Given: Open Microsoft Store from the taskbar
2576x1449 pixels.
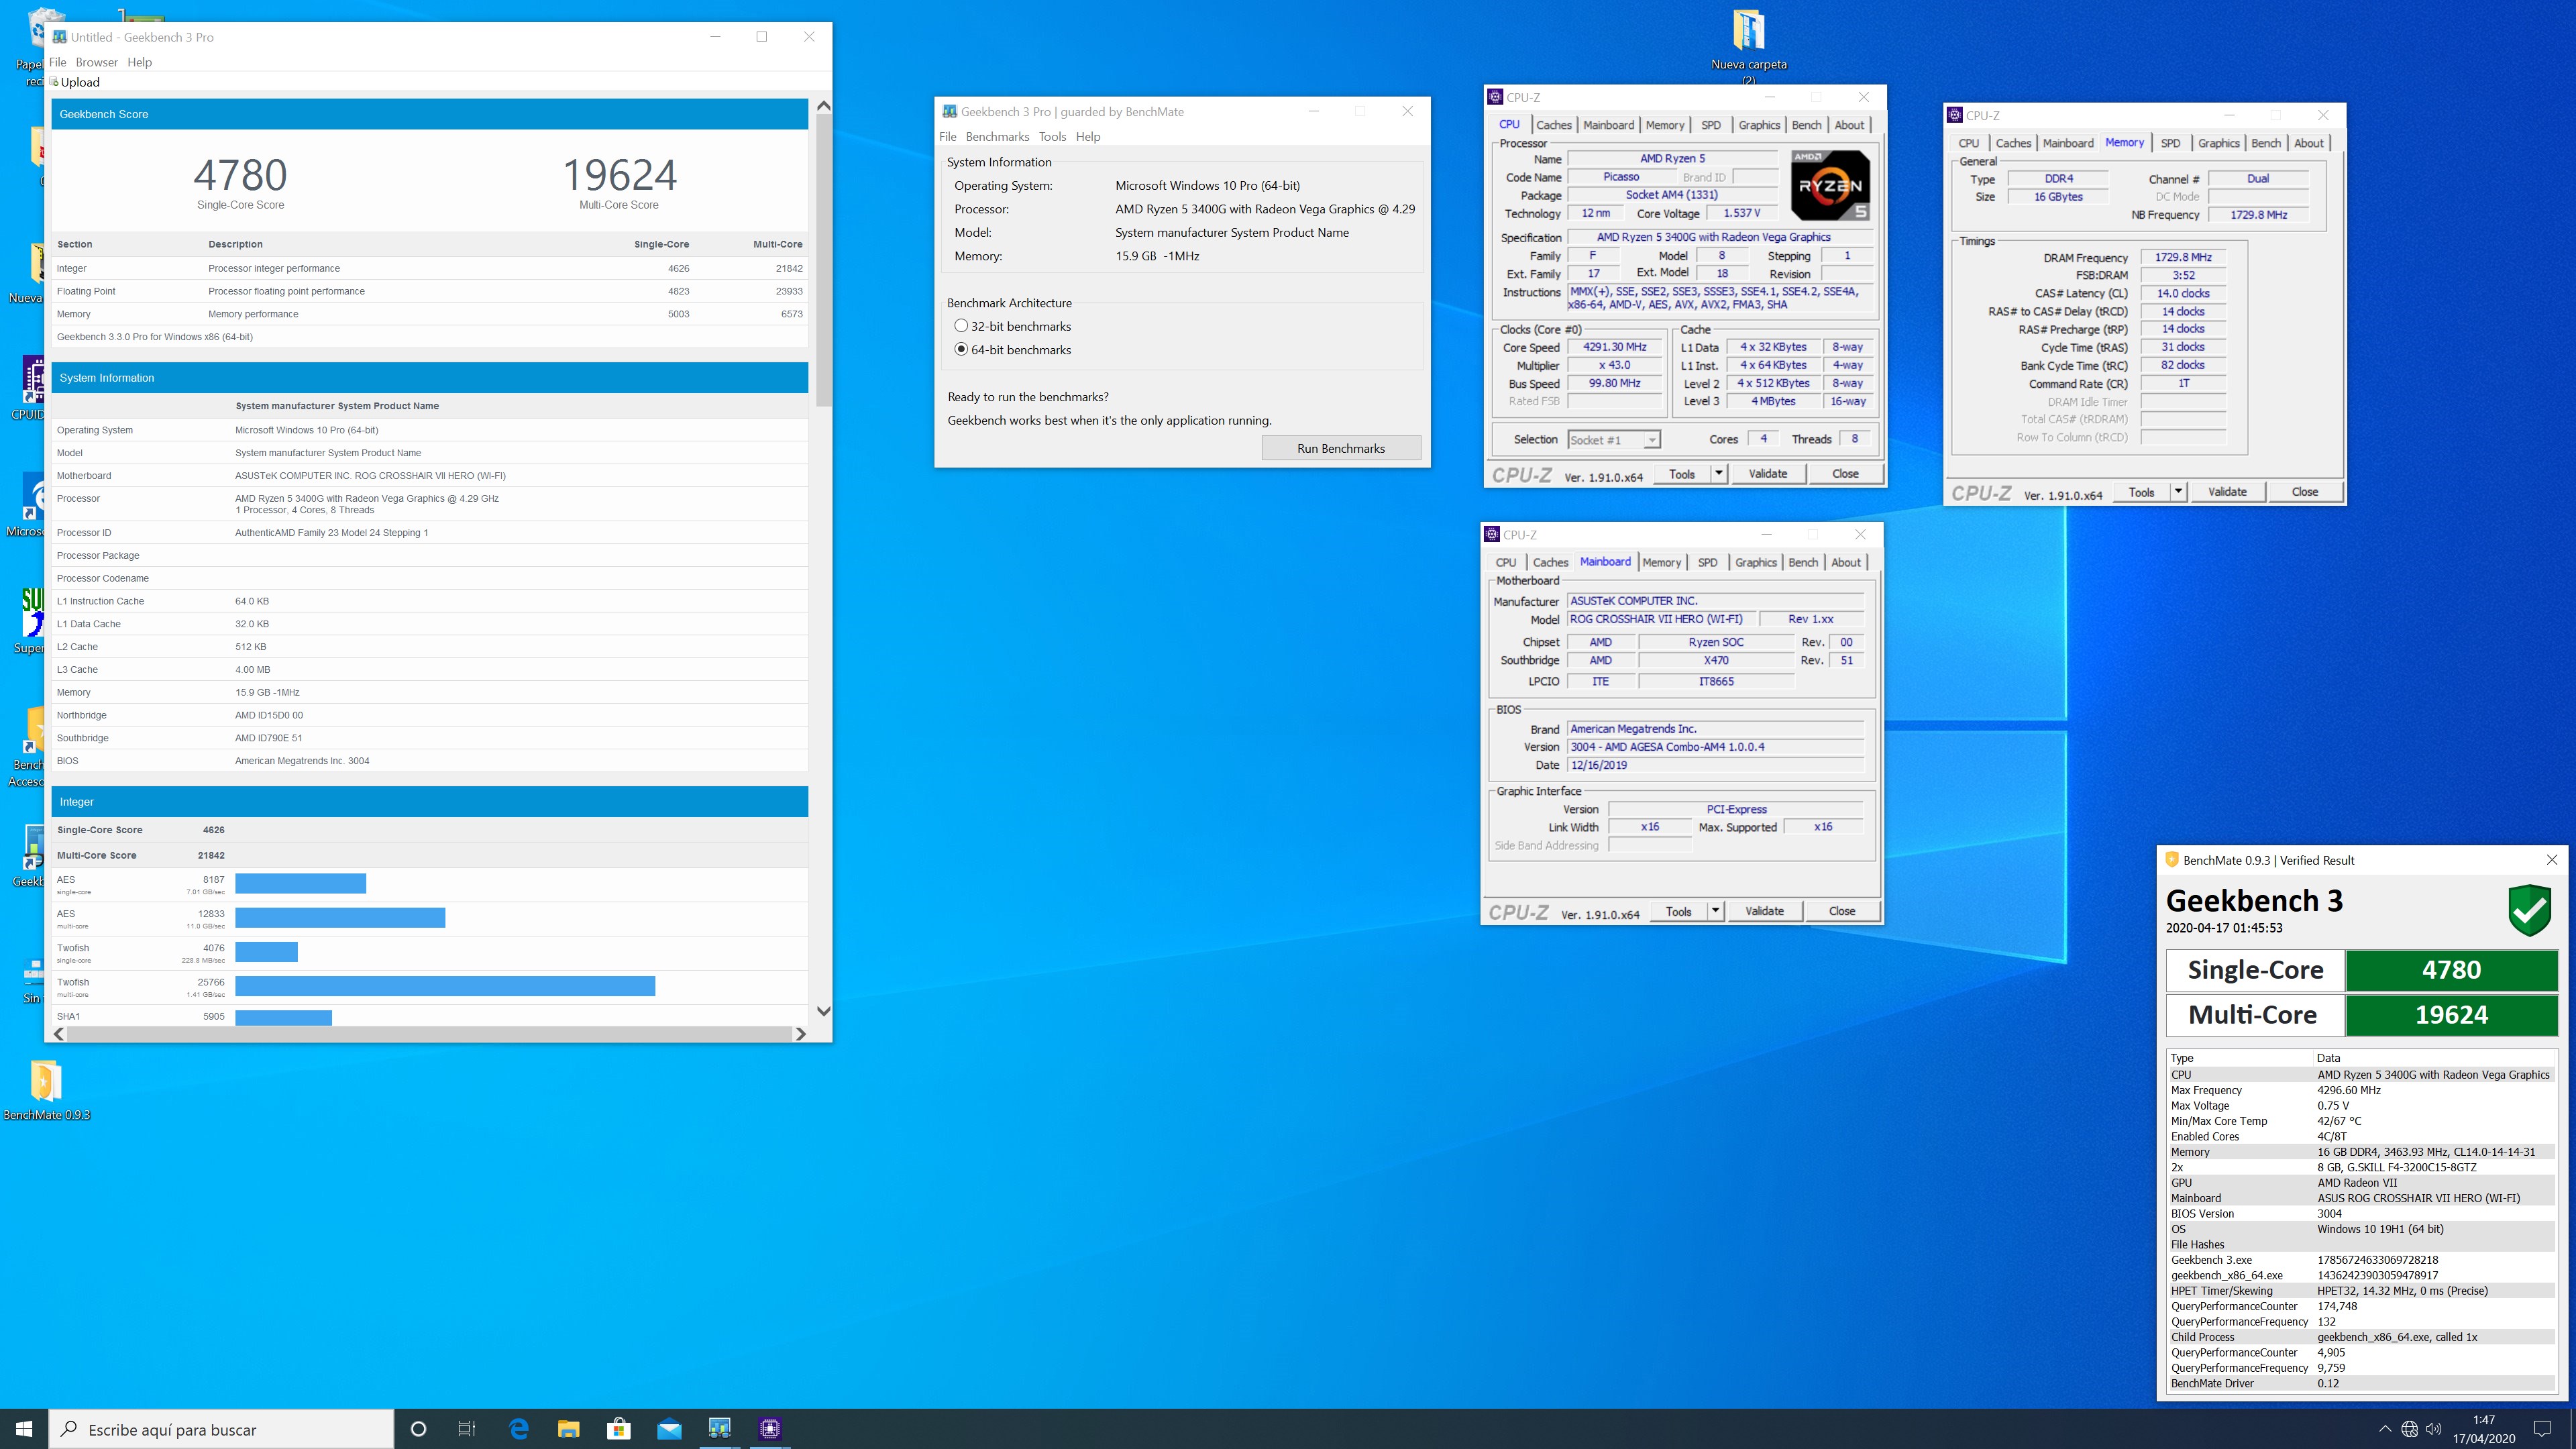Looking at the screenshot, I should coord(619,1429).
